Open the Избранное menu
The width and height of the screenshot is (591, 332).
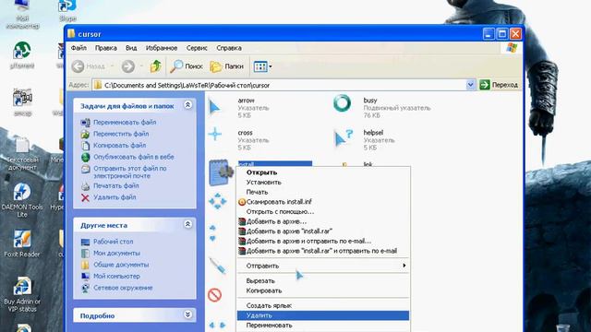point(162,48)
